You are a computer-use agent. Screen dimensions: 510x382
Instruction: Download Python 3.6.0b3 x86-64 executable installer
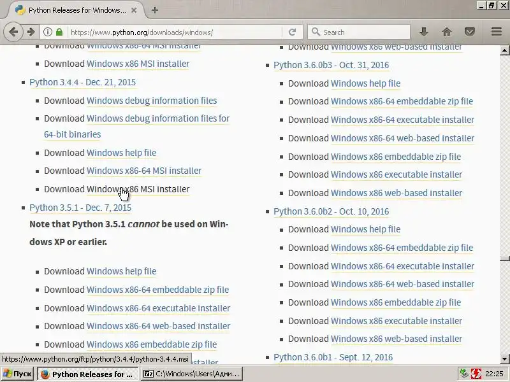pos(403,120)
